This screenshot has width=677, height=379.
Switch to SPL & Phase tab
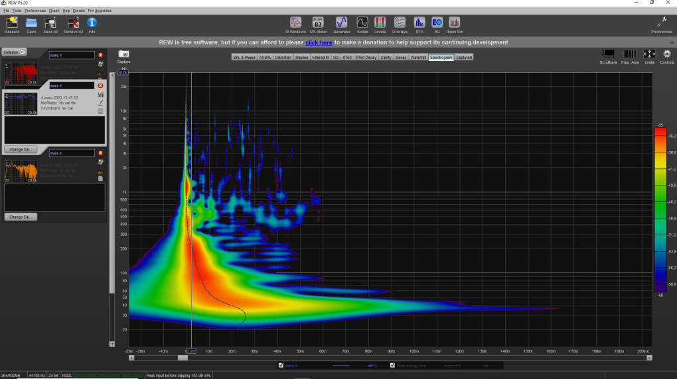244,58
